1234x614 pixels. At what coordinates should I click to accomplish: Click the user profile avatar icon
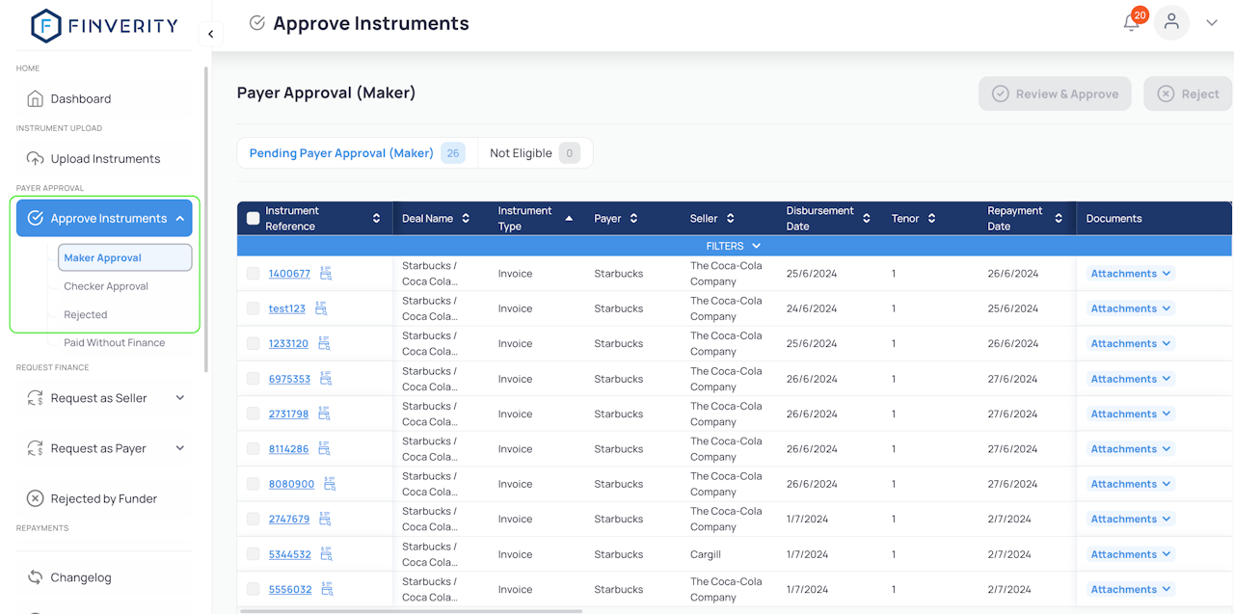tap(1171, 22)
